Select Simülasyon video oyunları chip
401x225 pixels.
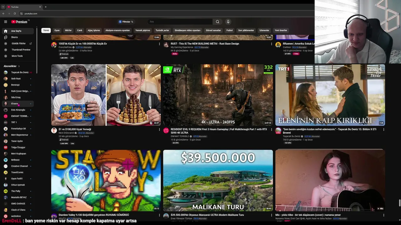[187, 30]
